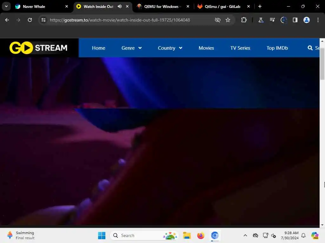Show hidden system tray icons
325x243 pixels.
point(245,235)
